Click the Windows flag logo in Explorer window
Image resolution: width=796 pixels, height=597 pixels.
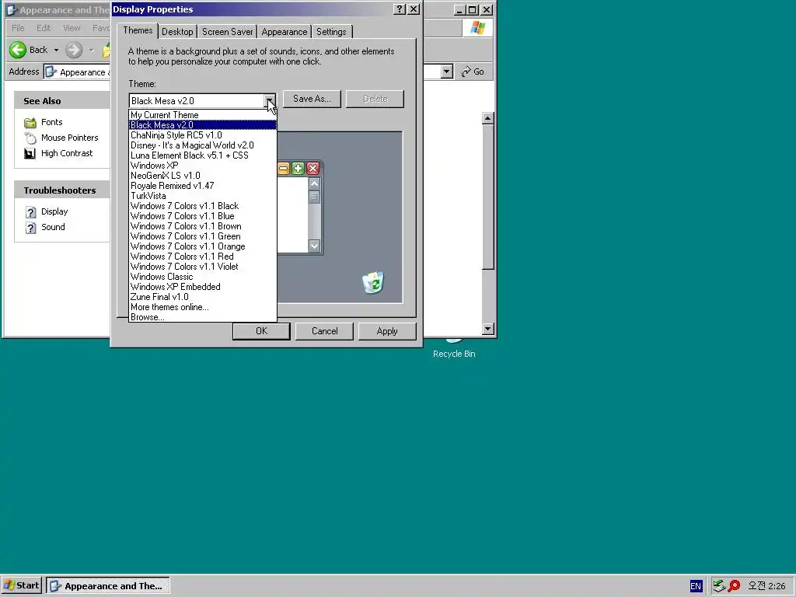[x=478, y=28]
